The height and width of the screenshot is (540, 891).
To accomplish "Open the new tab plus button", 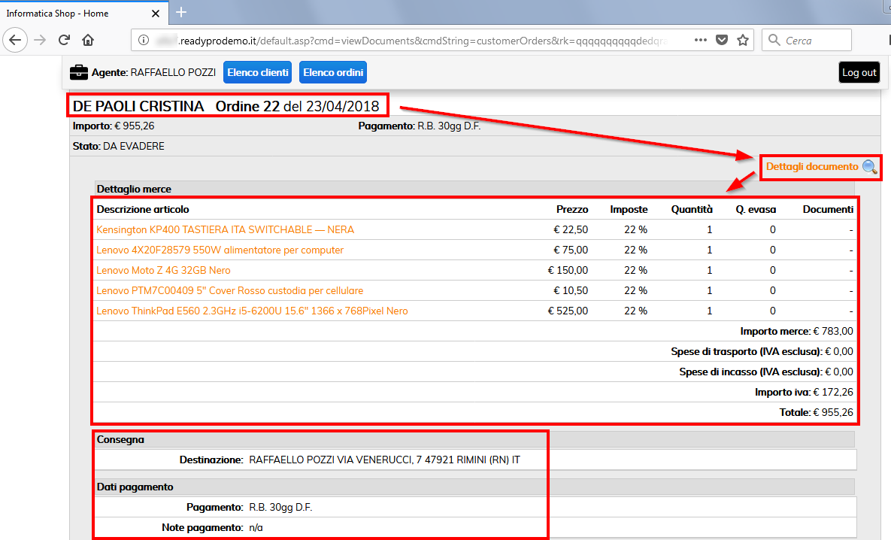I will tap(181, 12).
